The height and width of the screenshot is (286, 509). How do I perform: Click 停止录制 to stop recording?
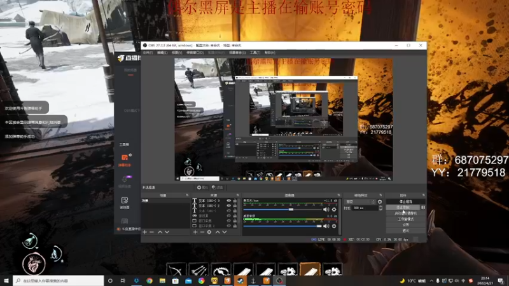tap(403, 207)
